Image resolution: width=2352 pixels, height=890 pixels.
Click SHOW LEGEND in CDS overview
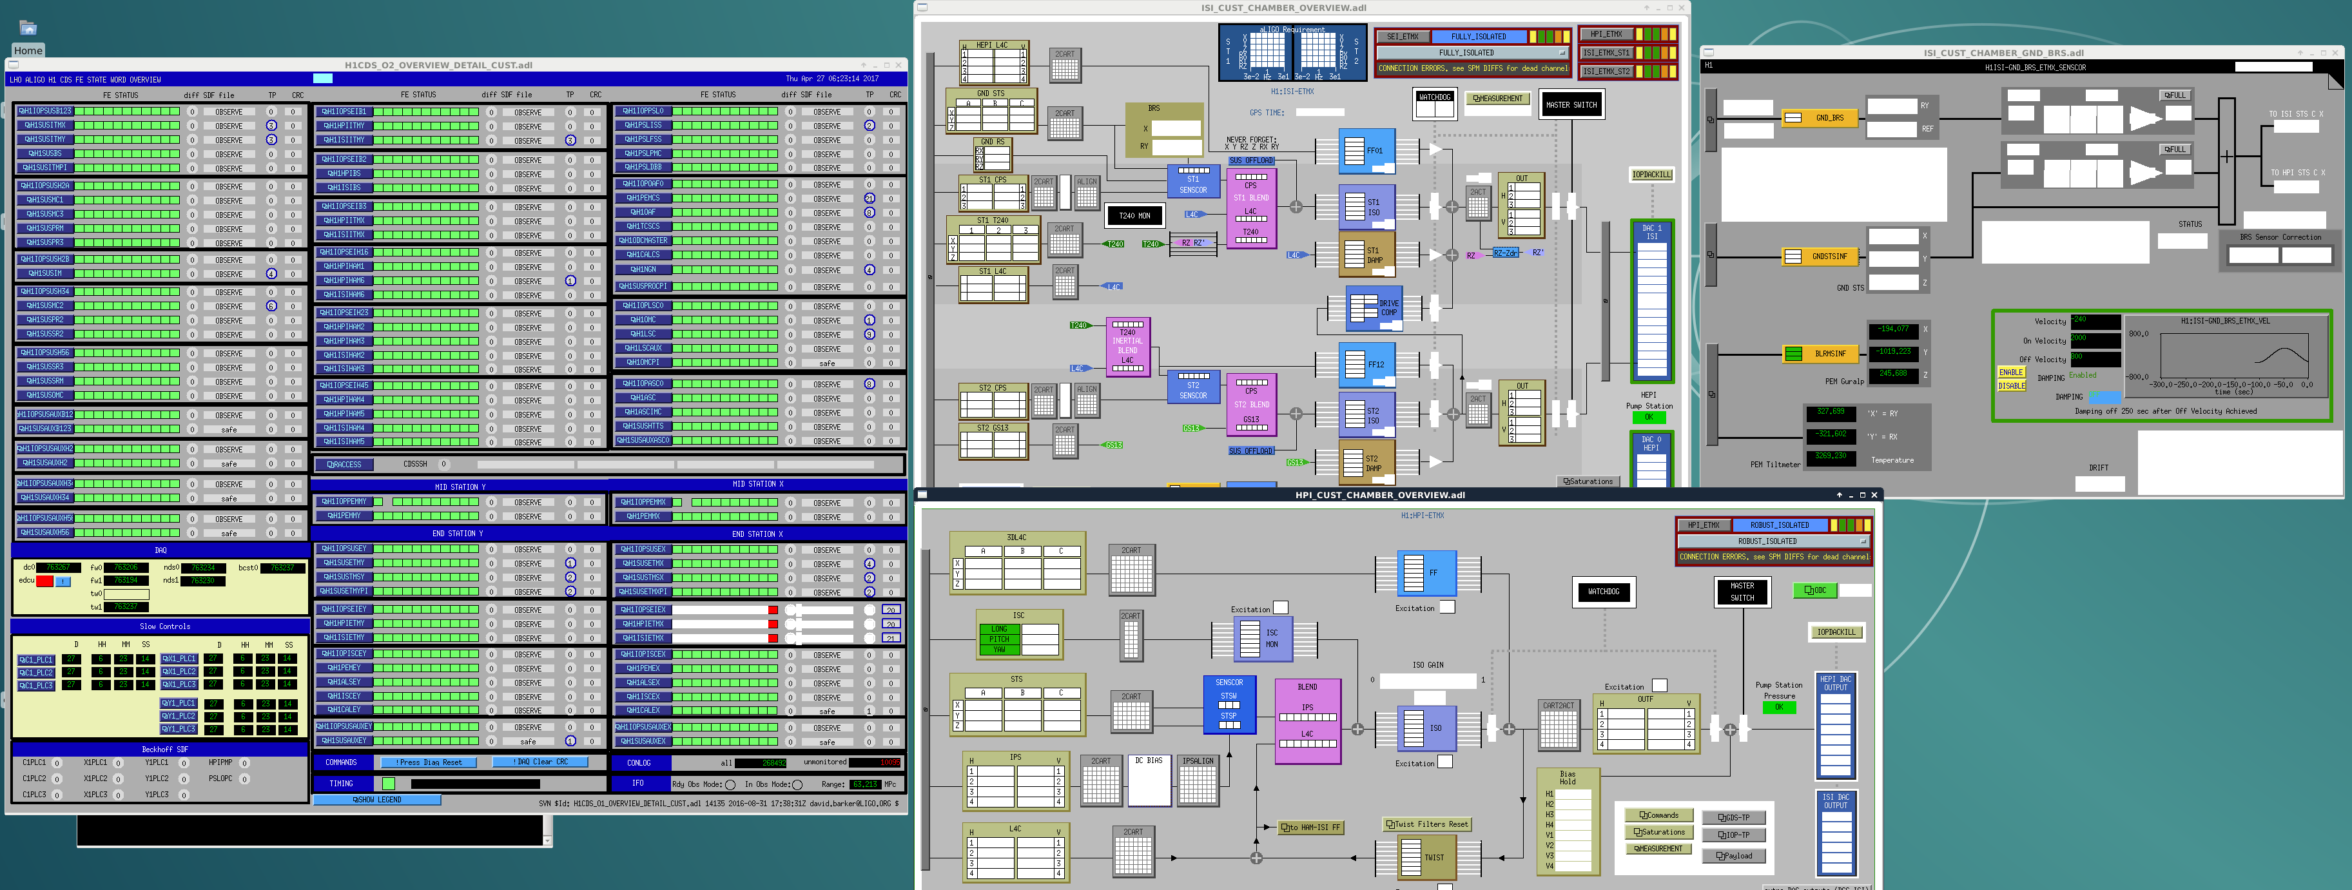377,800
